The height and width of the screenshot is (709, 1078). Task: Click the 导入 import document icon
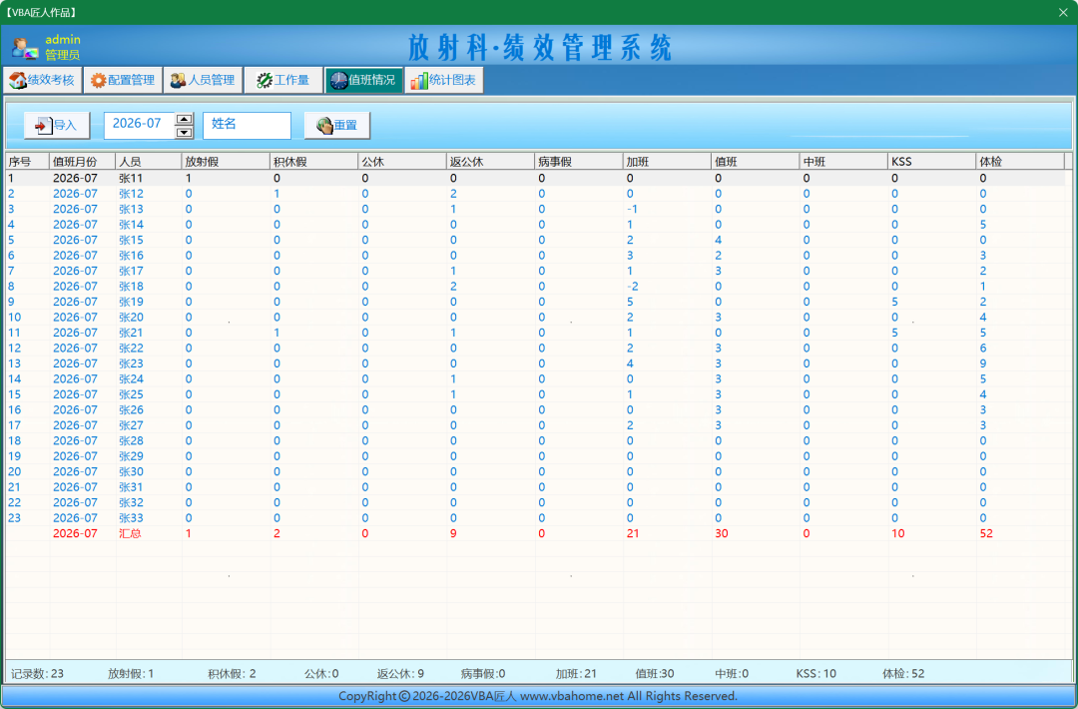click(x=43, y=125)
